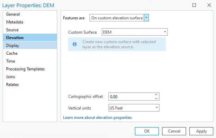Confirm with the OK button
Screen dimensions: 216x138
(147, 131)
